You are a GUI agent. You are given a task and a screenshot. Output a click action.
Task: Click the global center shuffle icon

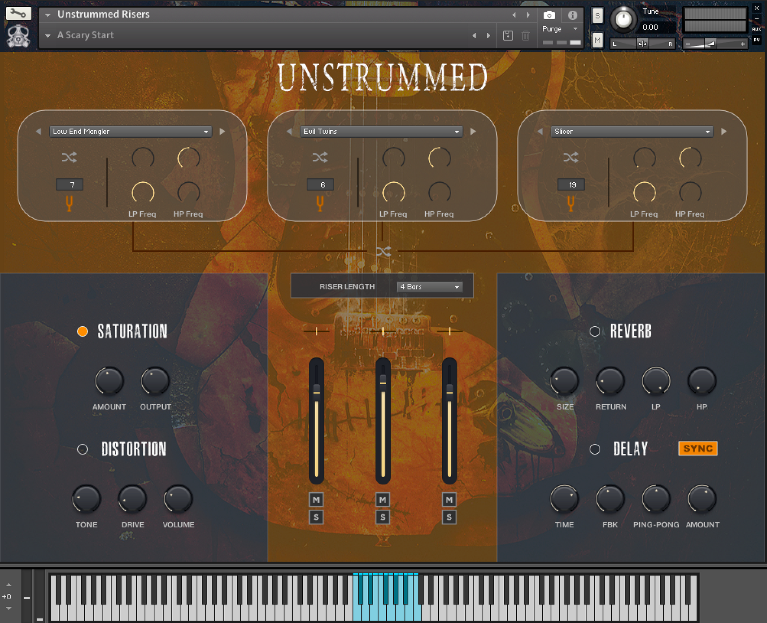[x=383, y=251]
